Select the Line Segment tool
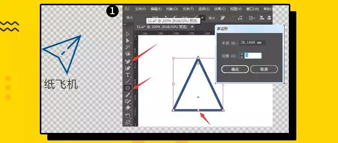This screenshot has height=143, width=338. (x=128, y=81)
